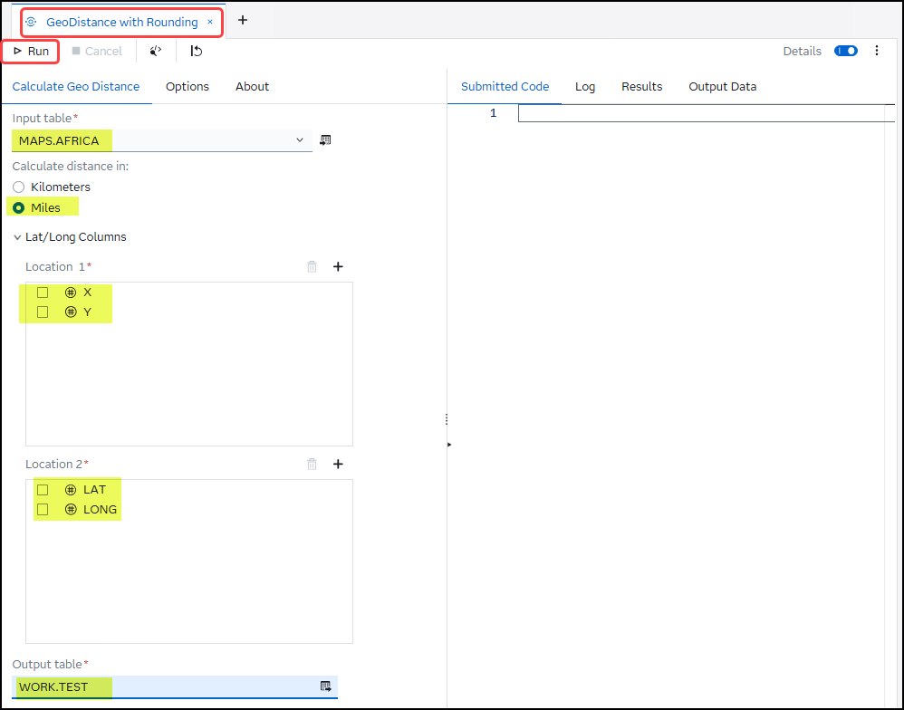Open the Results tab
Screen dimensions: 904x710
pos(641,86)
